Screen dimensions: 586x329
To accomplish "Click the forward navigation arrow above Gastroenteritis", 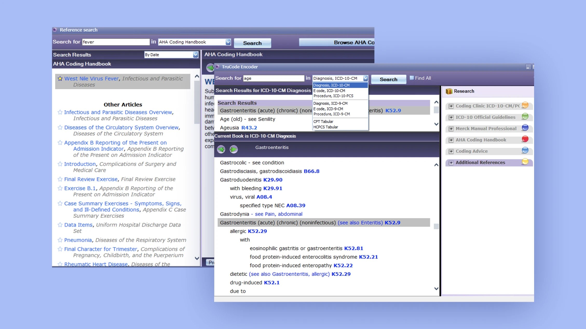I will click(x=233, y=149).
